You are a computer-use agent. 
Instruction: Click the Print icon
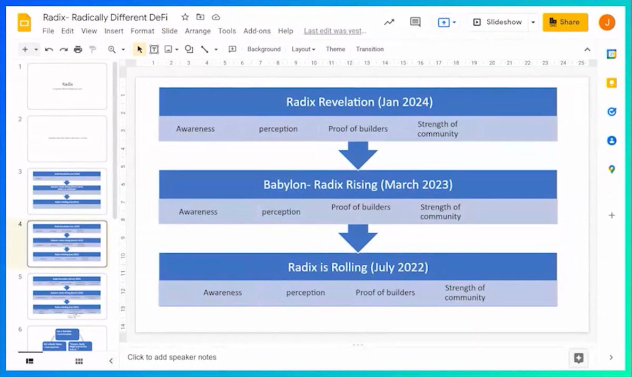78,49
